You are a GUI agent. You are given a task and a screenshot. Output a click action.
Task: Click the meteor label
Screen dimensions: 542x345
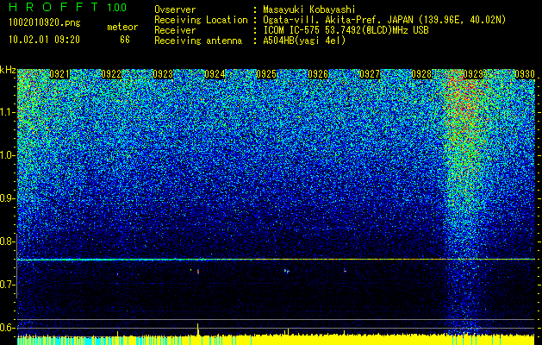coord(122,27)
